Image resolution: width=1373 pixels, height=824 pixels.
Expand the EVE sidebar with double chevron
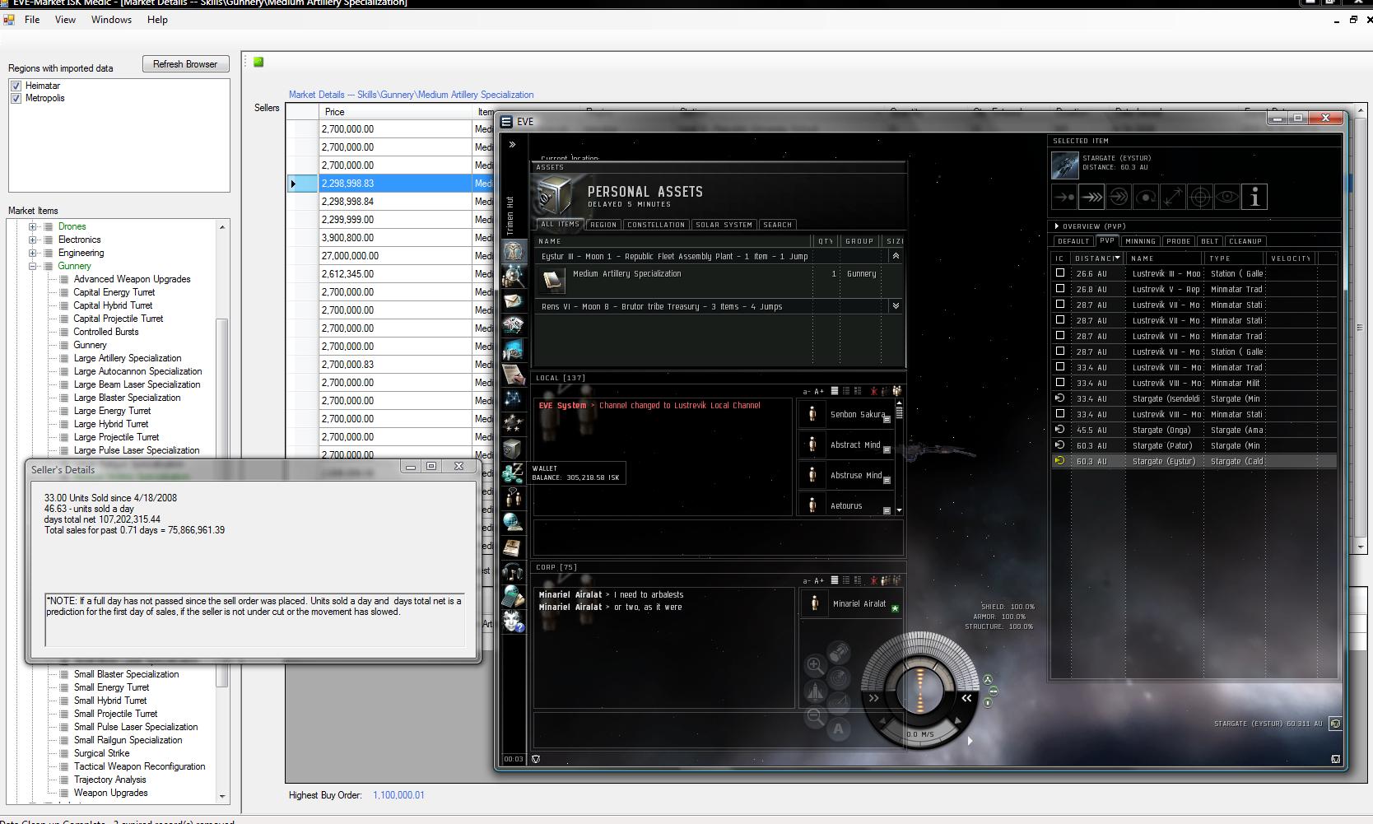512,145
